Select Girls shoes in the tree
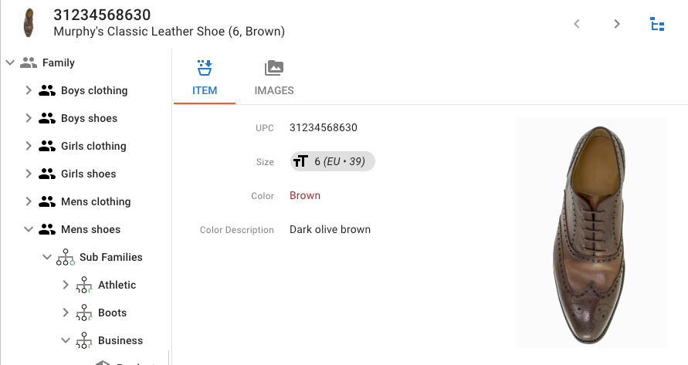Viewport: 688px width, 365px height. (88, 174)
